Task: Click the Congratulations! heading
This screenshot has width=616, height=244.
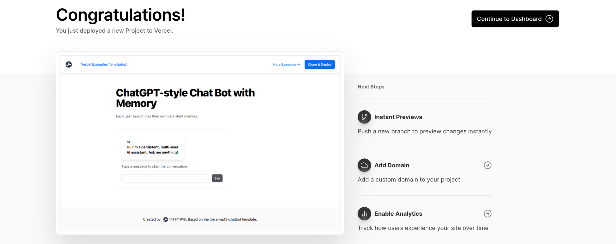Action: (x=120, y=15)
